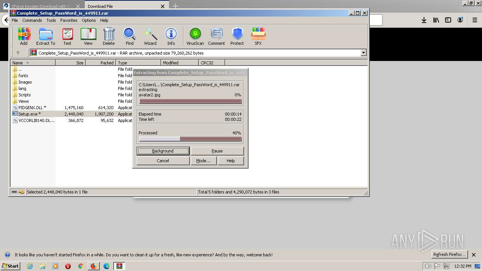Click the Comment toolbar icon
Image resolution: width=482 pixels, height=271 pixels.
point(217,37)
